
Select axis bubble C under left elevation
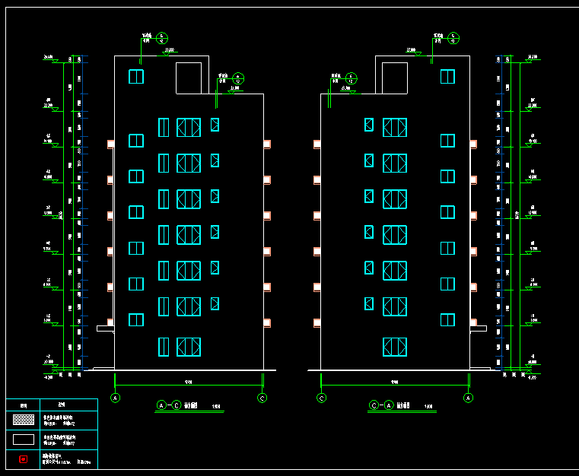[262, 398]
